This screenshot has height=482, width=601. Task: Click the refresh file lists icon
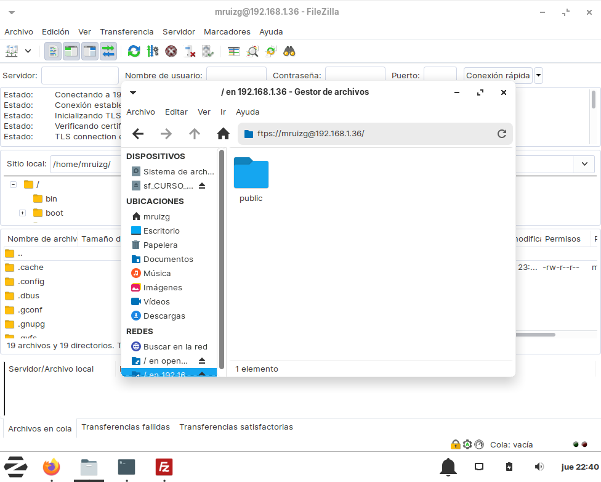point(134,51)
